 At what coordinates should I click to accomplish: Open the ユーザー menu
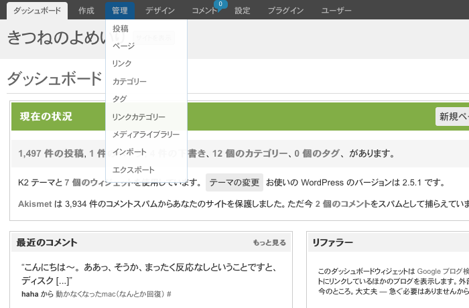[336, 11]
